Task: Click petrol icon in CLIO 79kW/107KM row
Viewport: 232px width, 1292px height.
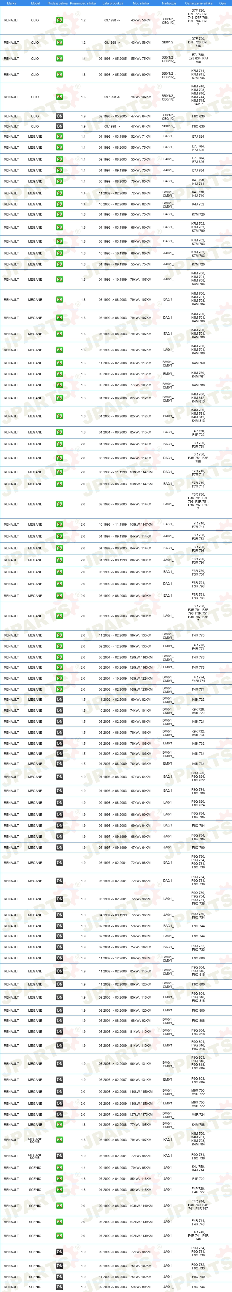Action: [60, 97]
